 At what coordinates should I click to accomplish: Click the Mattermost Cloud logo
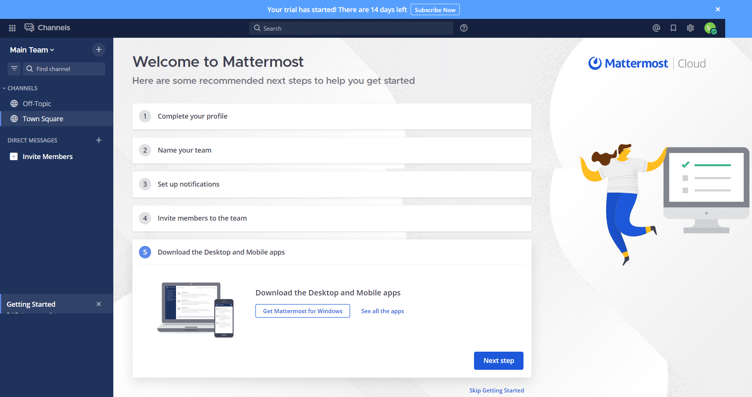coord(647,63)
